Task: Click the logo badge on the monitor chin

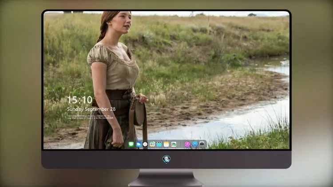Action: pos(166,159)
